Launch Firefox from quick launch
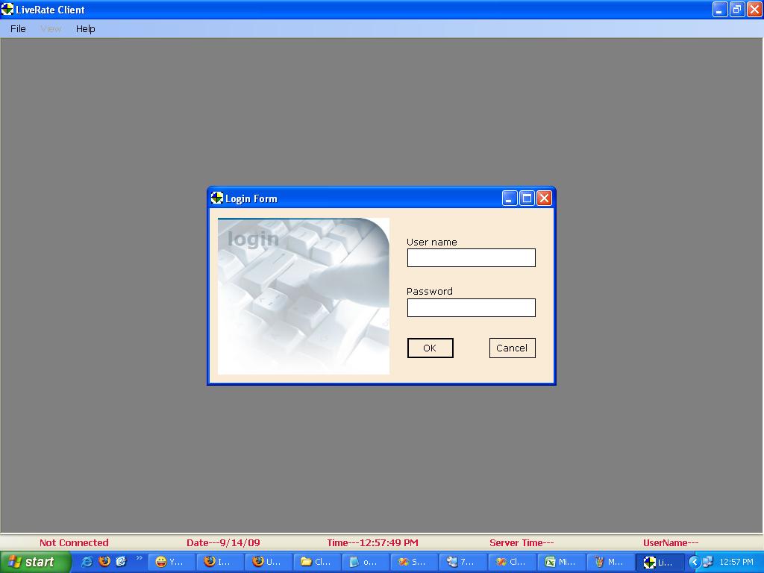This screenshot has width=764, height=573. click(x=104, y=562)
